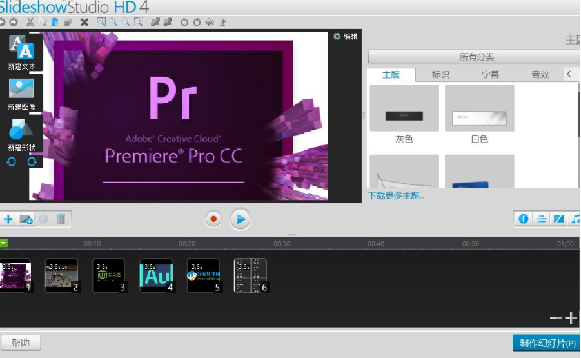Click the flip horizontal toolbar icon
The image size is (581, 358).
tap(210, 22)
